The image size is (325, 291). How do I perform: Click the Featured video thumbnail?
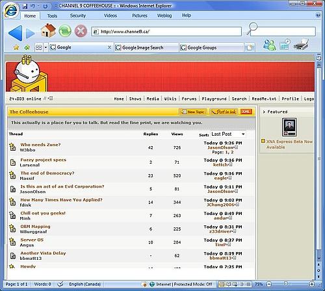pos(289,127)
